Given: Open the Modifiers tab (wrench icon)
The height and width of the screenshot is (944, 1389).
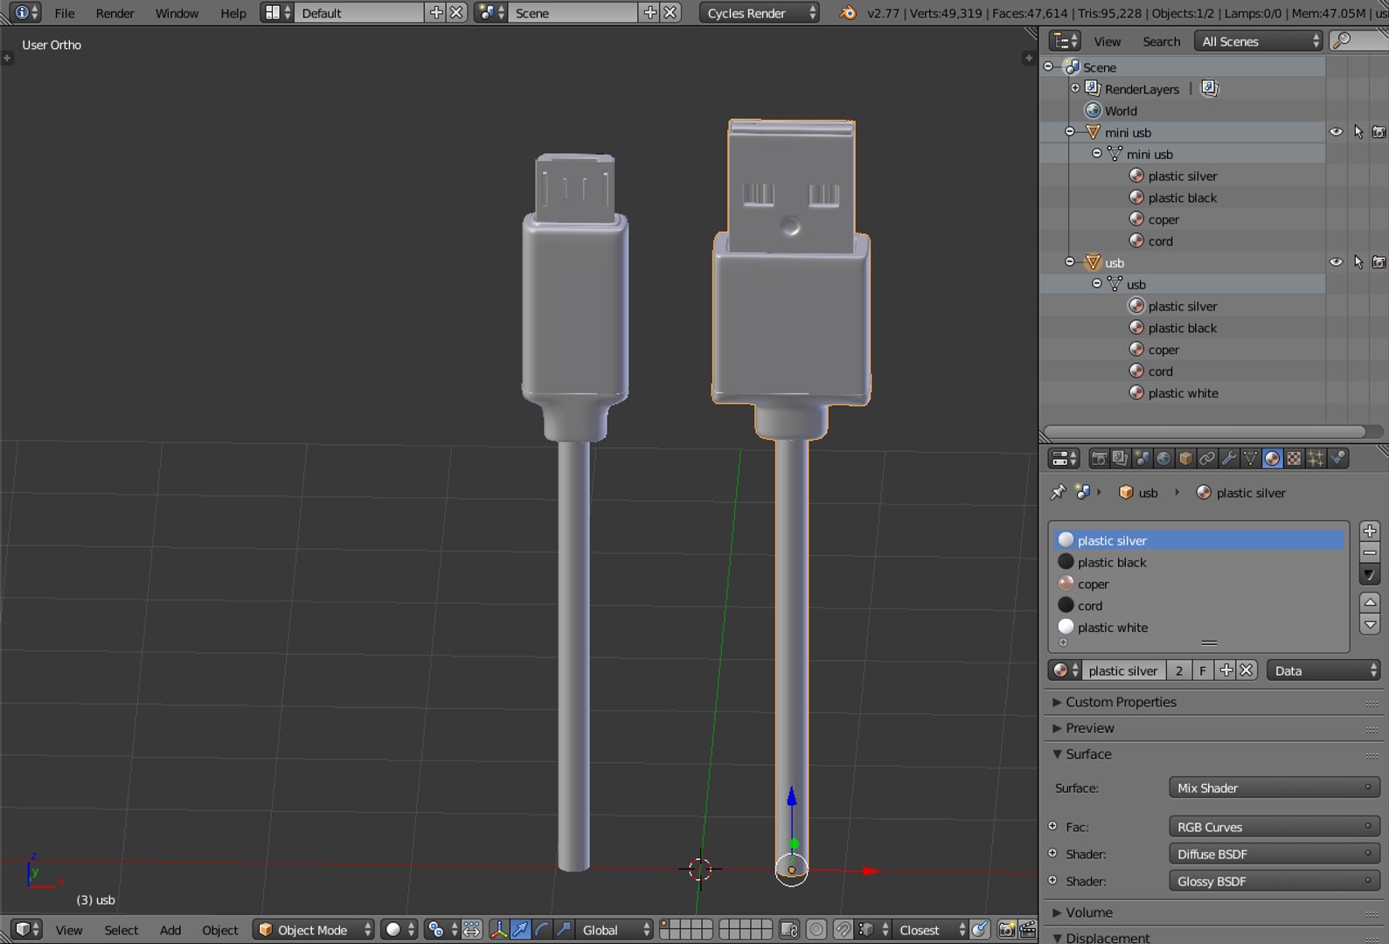Looking at the screenshot, I should tap(1229, 458).
